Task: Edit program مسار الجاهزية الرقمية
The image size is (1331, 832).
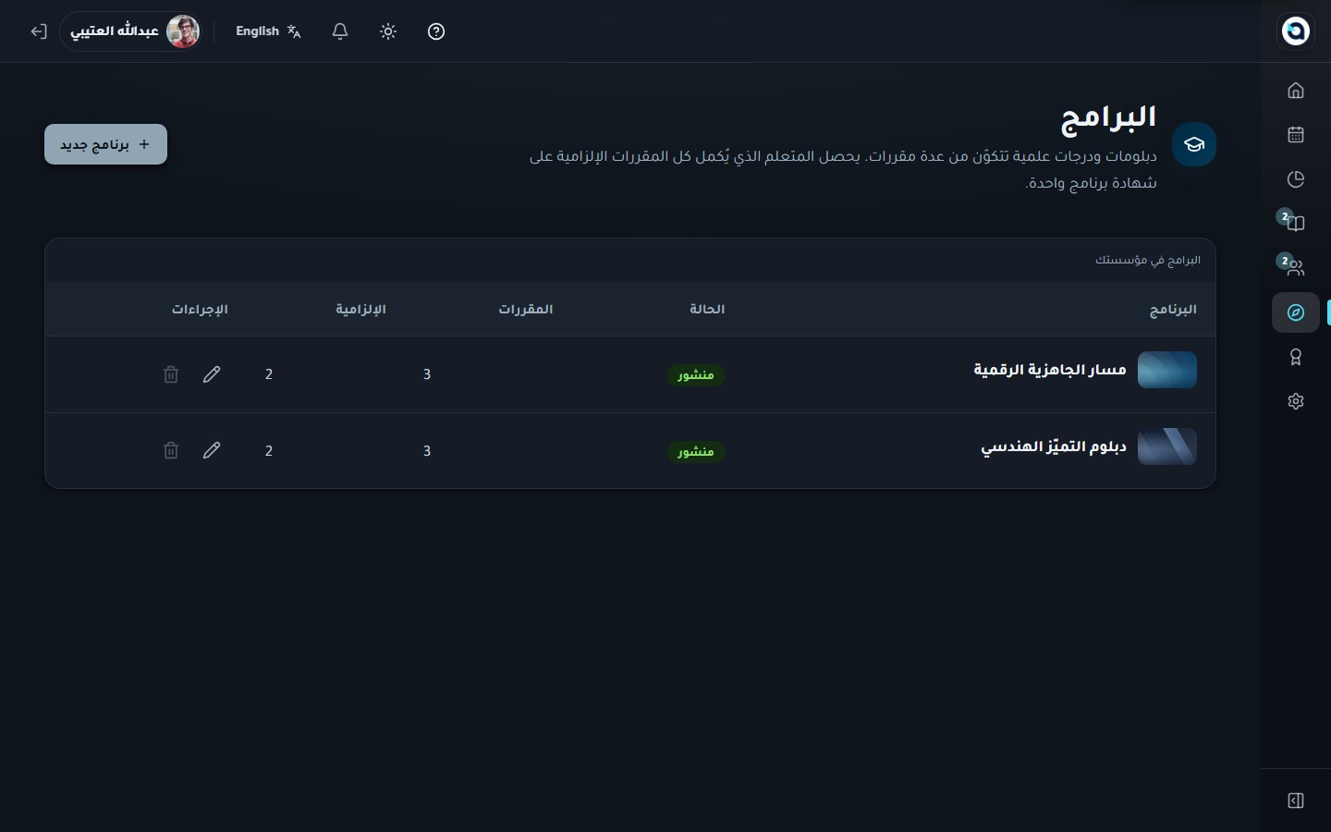Action: pos(212,374)
